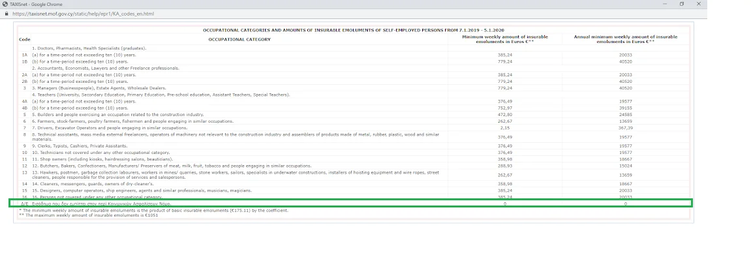Click the 'Annual minimum weekly amount' header
The height and width of the screenshot is (259, 751).
tap(626, 39)
